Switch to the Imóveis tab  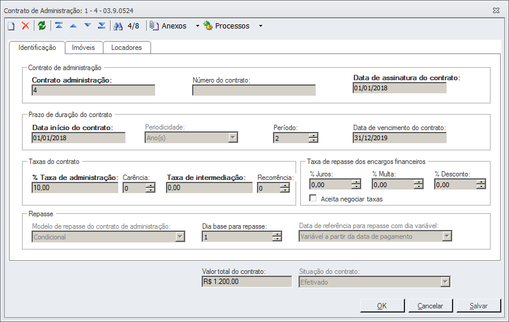83,48
